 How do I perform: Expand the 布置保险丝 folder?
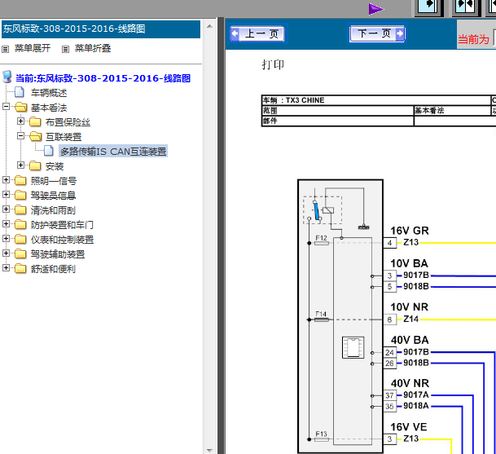pos(20,121)
